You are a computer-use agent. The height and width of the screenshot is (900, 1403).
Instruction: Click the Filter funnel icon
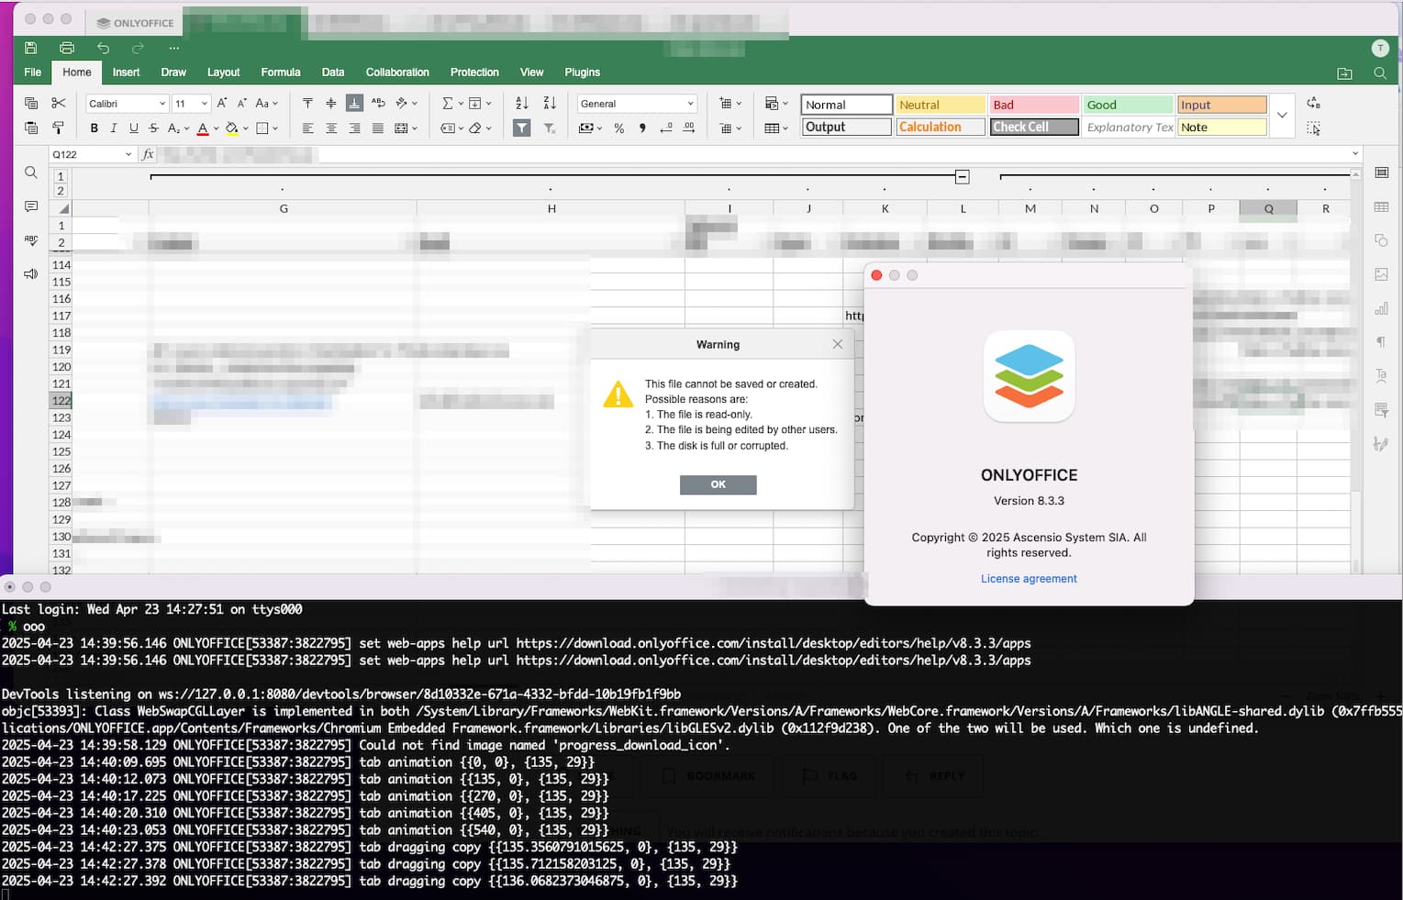tap(521, 128)
